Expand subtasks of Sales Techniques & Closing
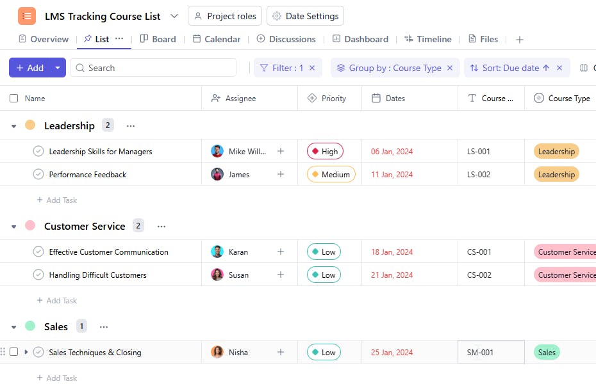Viewport: 596px width, 384px height. pyautogui.click(x=26, y=352)
